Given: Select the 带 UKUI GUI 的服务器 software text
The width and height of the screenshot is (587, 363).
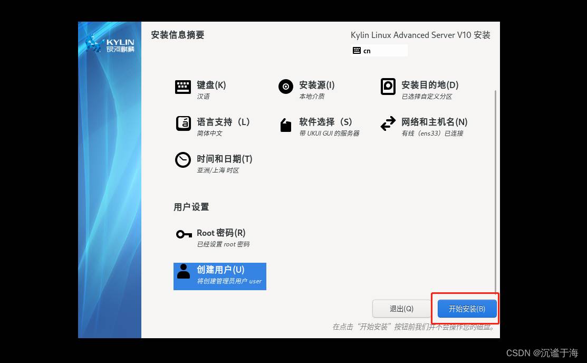Looking at the screenshot, I should pyautogui.click(x=329, y=133).
